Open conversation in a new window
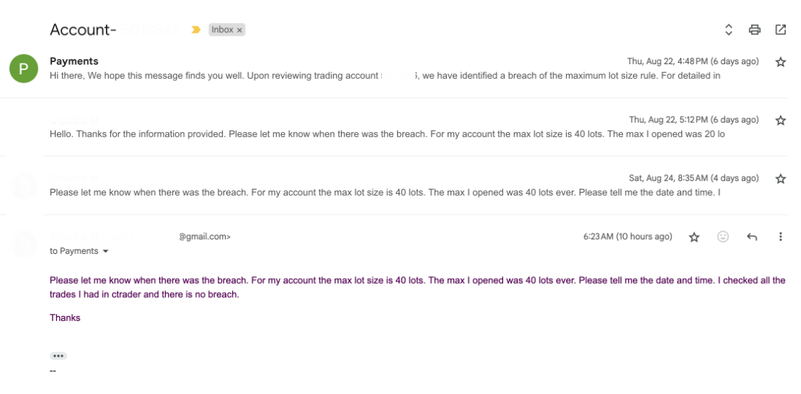 [x=781, y=30]
